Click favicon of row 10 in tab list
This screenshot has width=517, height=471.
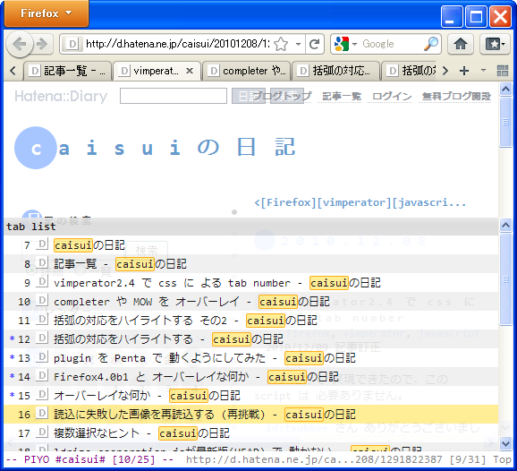click(x=42, y=301)
